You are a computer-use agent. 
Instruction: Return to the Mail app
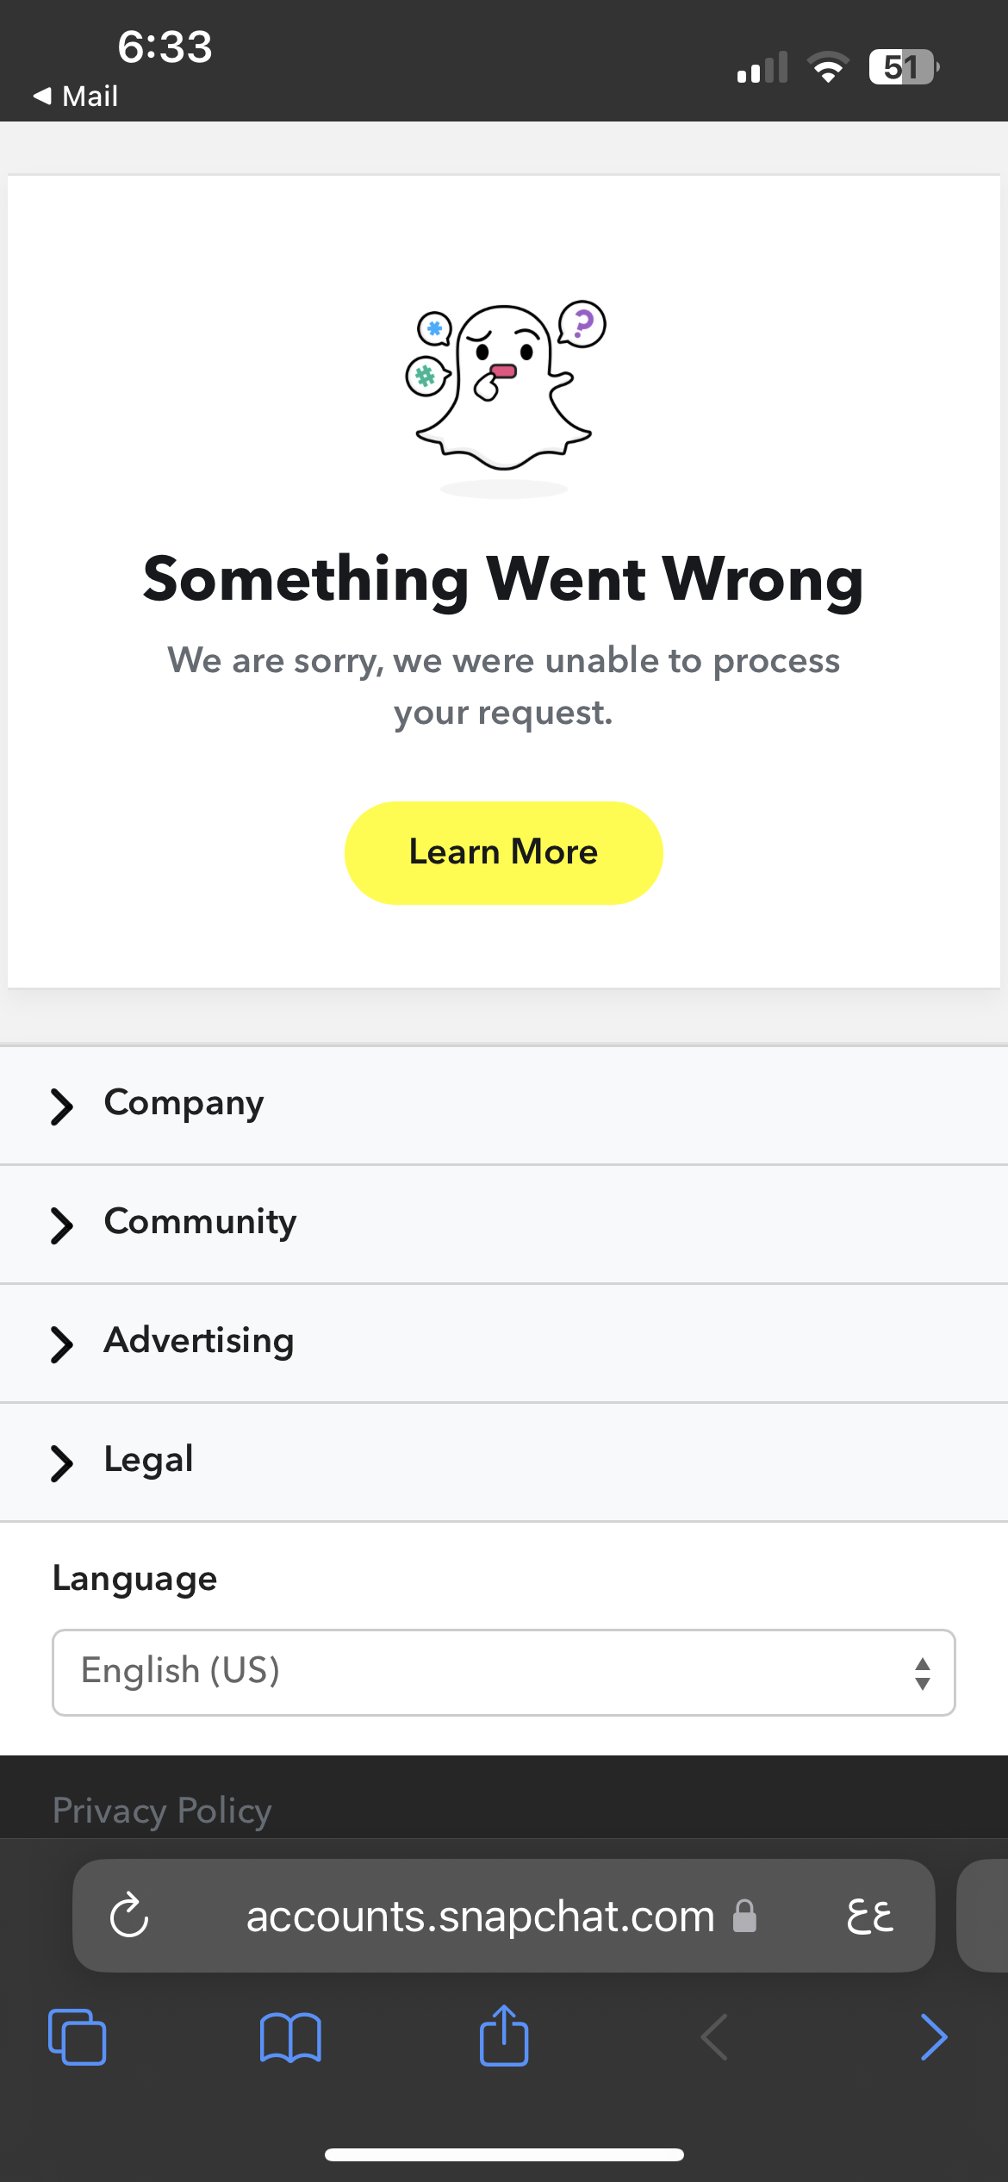pyautogui.click(x=75, y=96)
